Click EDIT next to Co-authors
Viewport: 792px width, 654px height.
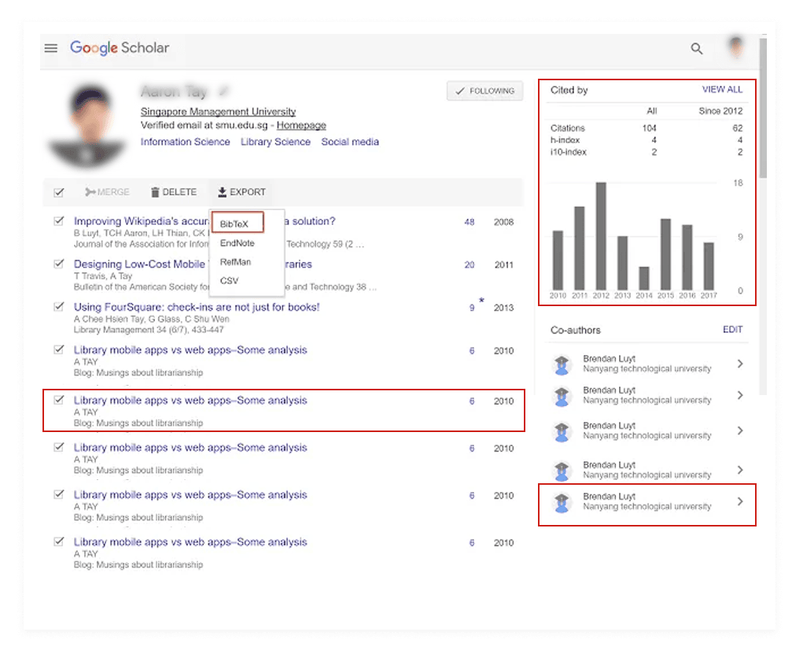[x=732, y=330]
